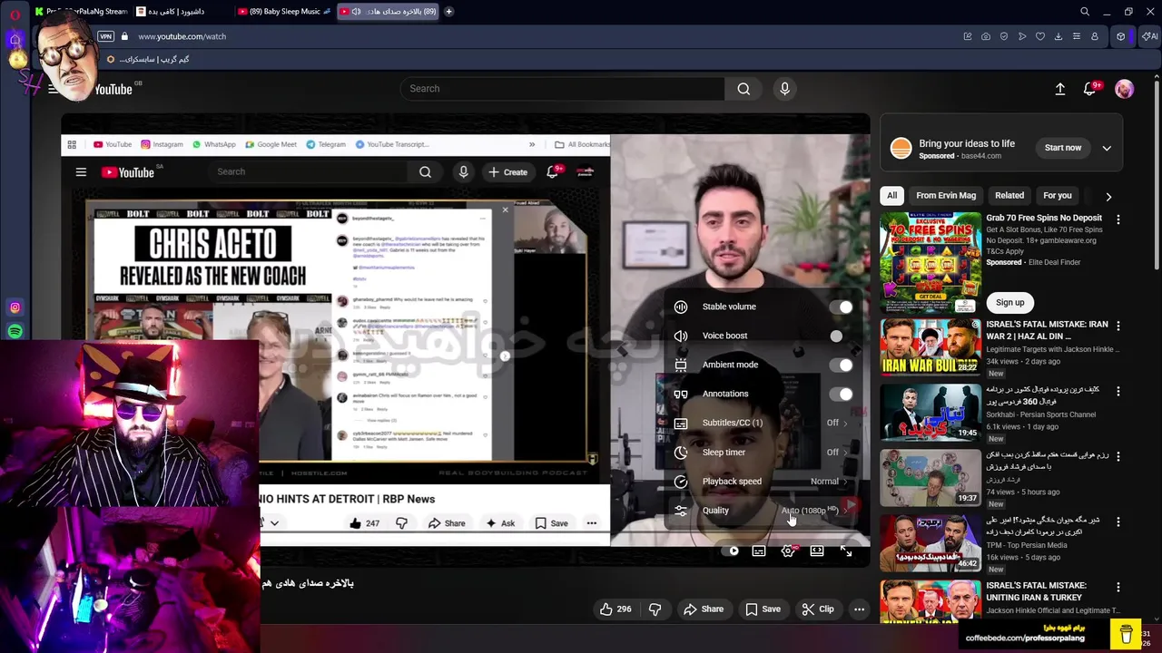This screenshot has height=653, width=1162.
Task: Toggle subtitles with the captions icon
Action: (x=759, y=551)
